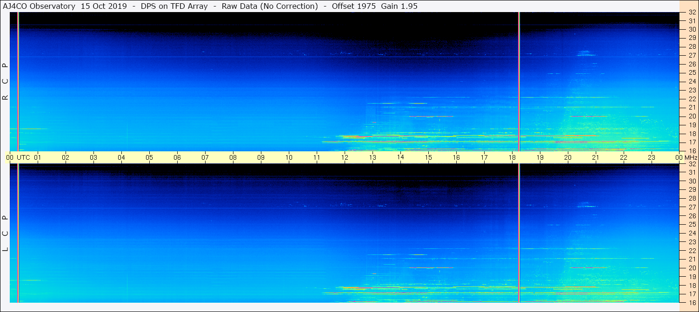Select the 01 hour tick on the time axis
Image resolution: width=699 pixels, height=312 pixels.
click(38, 157)
